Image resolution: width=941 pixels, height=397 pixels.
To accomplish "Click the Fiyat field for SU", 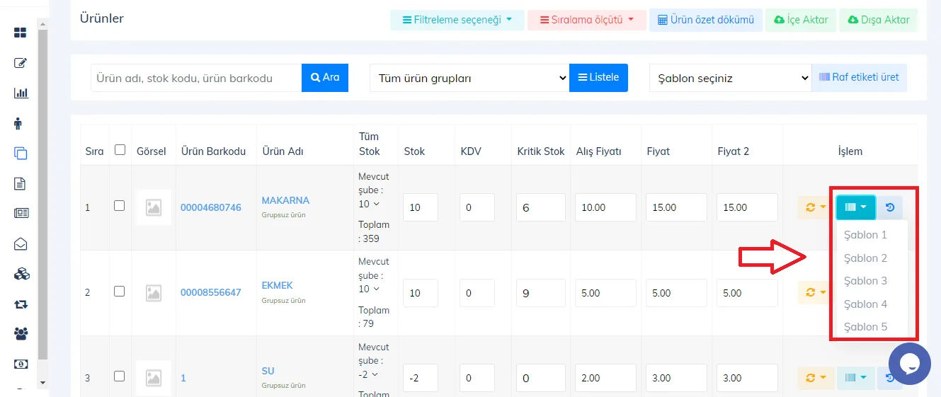I will coord(676,378).
